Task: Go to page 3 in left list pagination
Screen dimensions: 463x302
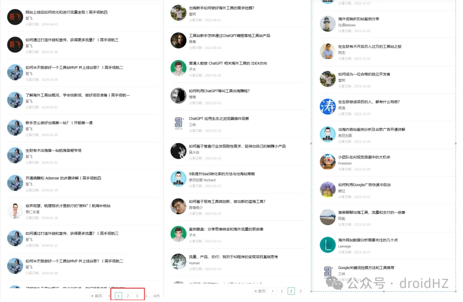Action: [137, 296]
